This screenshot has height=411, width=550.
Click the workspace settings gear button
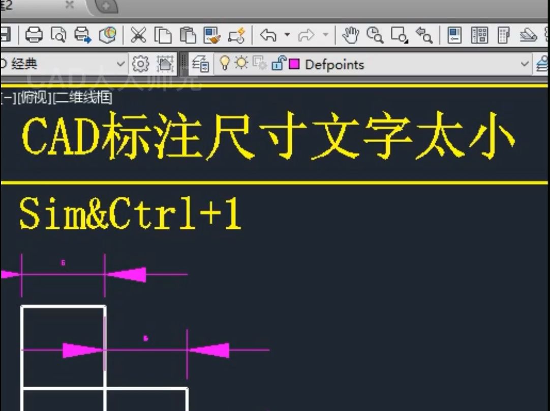pyautogui.click(x=141, y=64)
